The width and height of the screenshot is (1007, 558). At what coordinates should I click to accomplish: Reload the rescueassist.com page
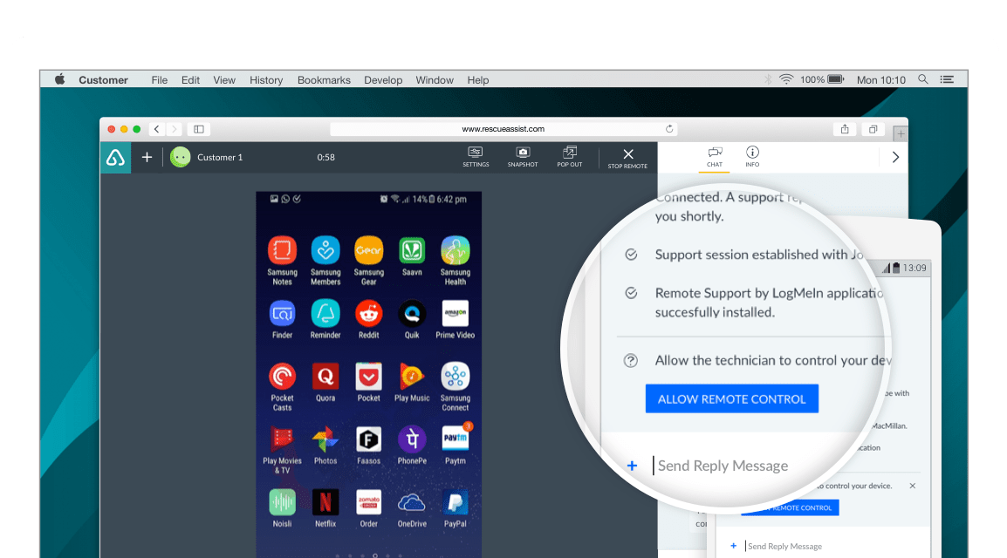669,129
